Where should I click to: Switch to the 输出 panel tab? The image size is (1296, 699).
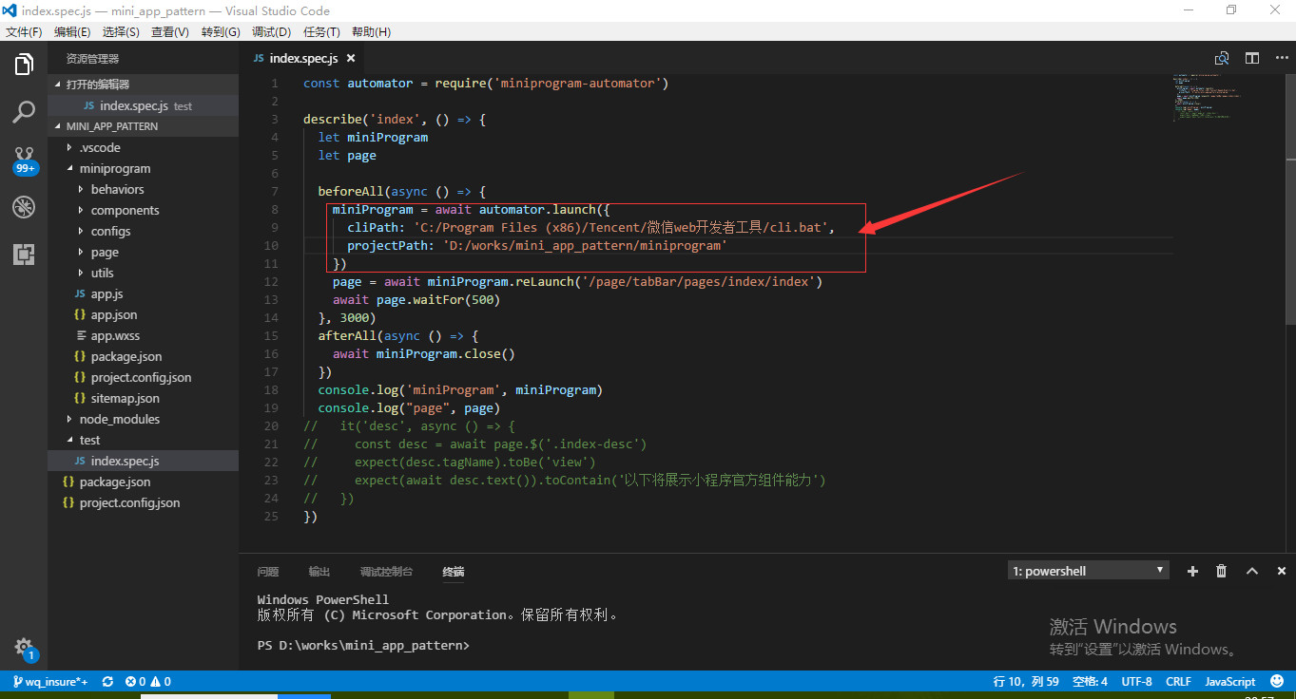(319, 572)
